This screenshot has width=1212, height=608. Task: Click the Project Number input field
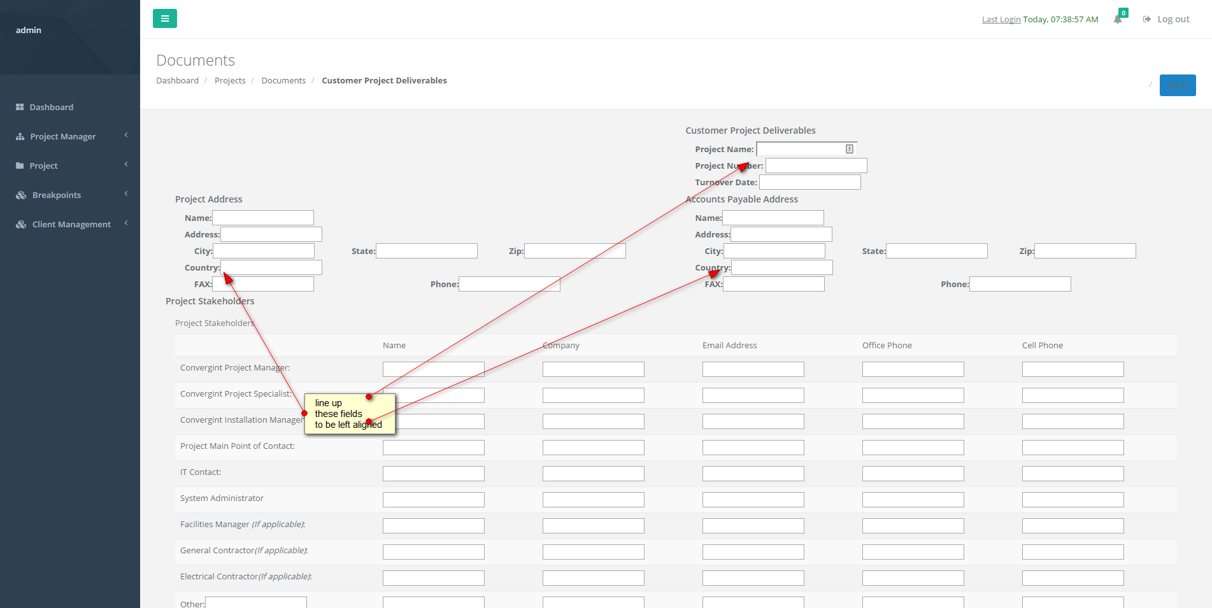(x=816, y=166)
